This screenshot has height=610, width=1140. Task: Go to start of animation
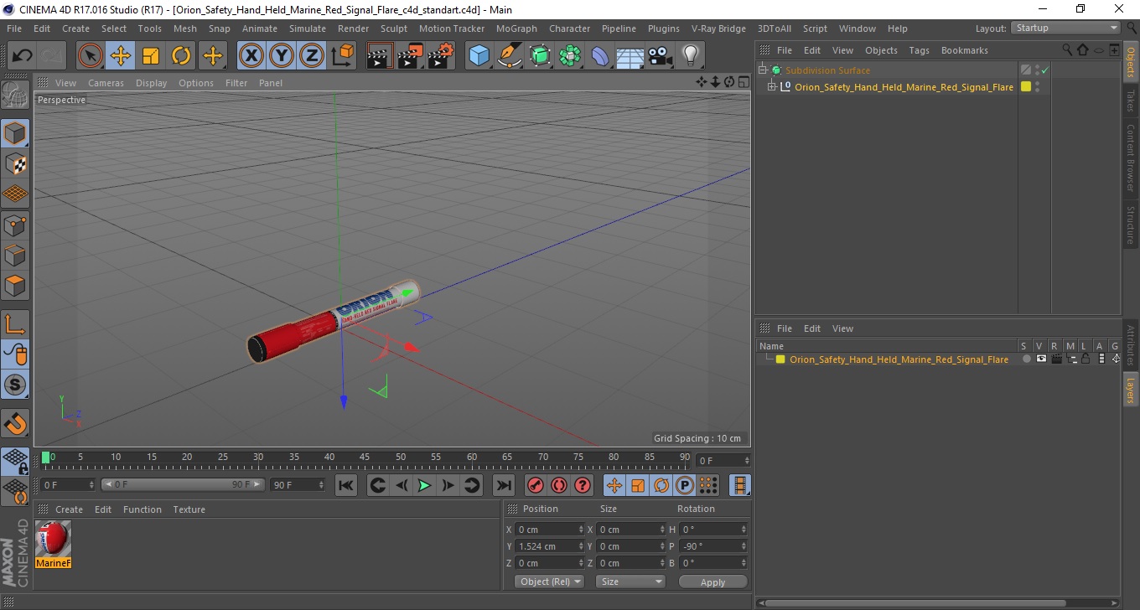(346, 485)
